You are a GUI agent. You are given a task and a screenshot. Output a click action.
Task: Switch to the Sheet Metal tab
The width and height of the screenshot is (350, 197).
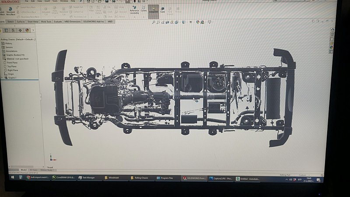(x=33, y=21)
